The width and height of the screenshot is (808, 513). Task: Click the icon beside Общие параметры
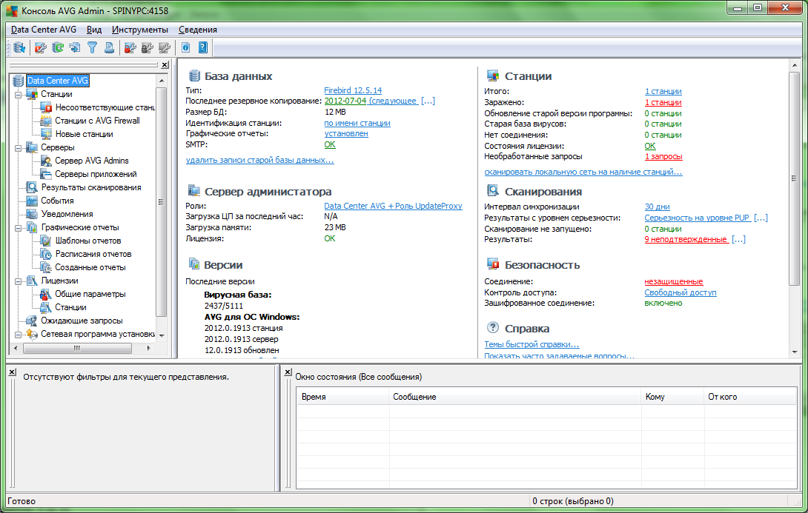pos(47,294)
